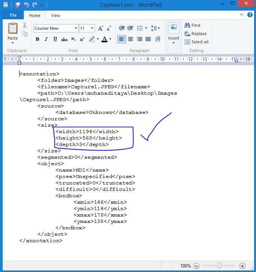The image size is (256, 272).
Task: Expand the Paste options arrow
Action: click(x=13, y=43)
